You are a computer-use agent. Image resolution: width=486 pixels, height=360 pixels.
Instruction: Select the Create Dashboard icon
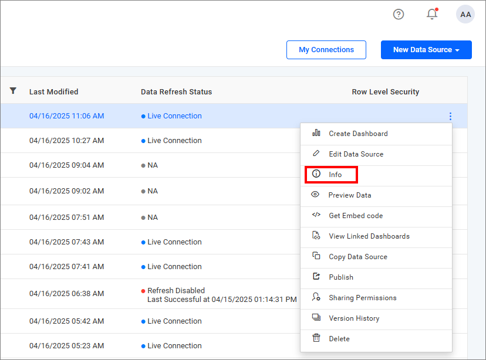[x=316, y=133]
